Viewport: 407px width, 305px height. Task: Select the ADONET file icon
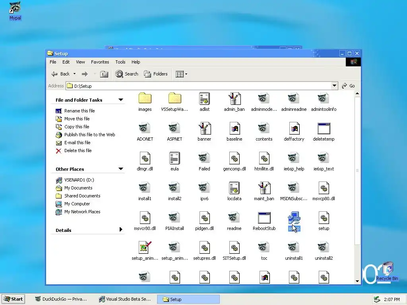[145, 128]
